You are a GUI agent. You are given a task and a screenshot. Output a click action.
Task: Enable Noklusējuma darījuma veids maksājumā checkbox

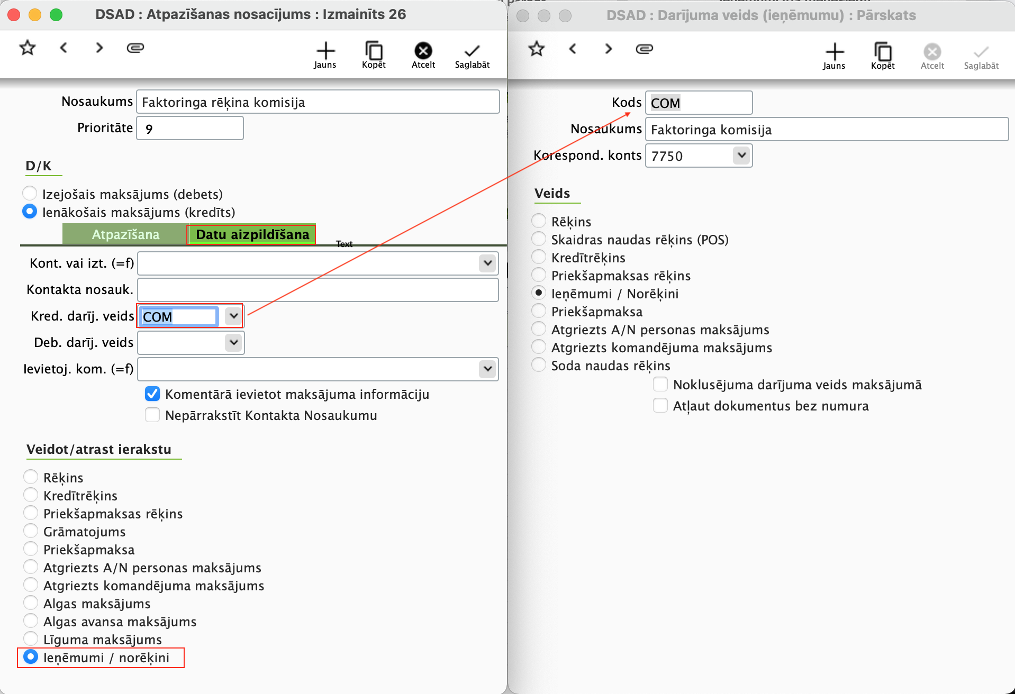(x=660, y=384)
